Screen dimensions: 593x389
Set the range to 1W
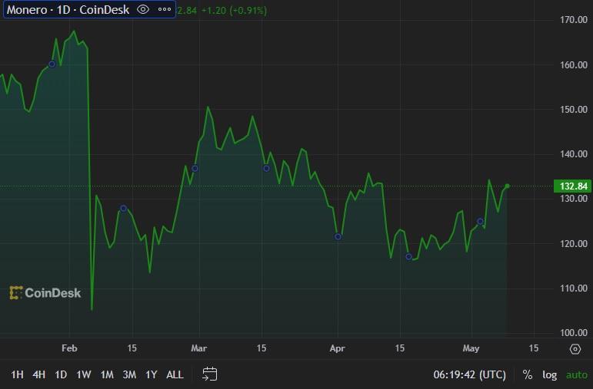coord(84,375)
